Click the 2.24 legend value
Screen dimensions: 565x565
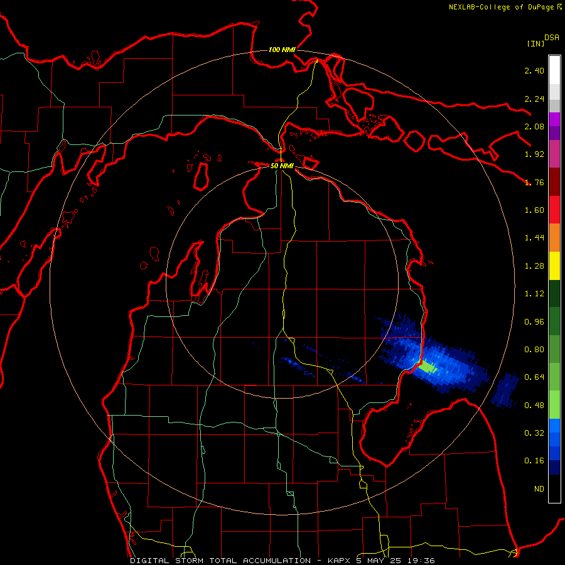click(x=534, y=99)
